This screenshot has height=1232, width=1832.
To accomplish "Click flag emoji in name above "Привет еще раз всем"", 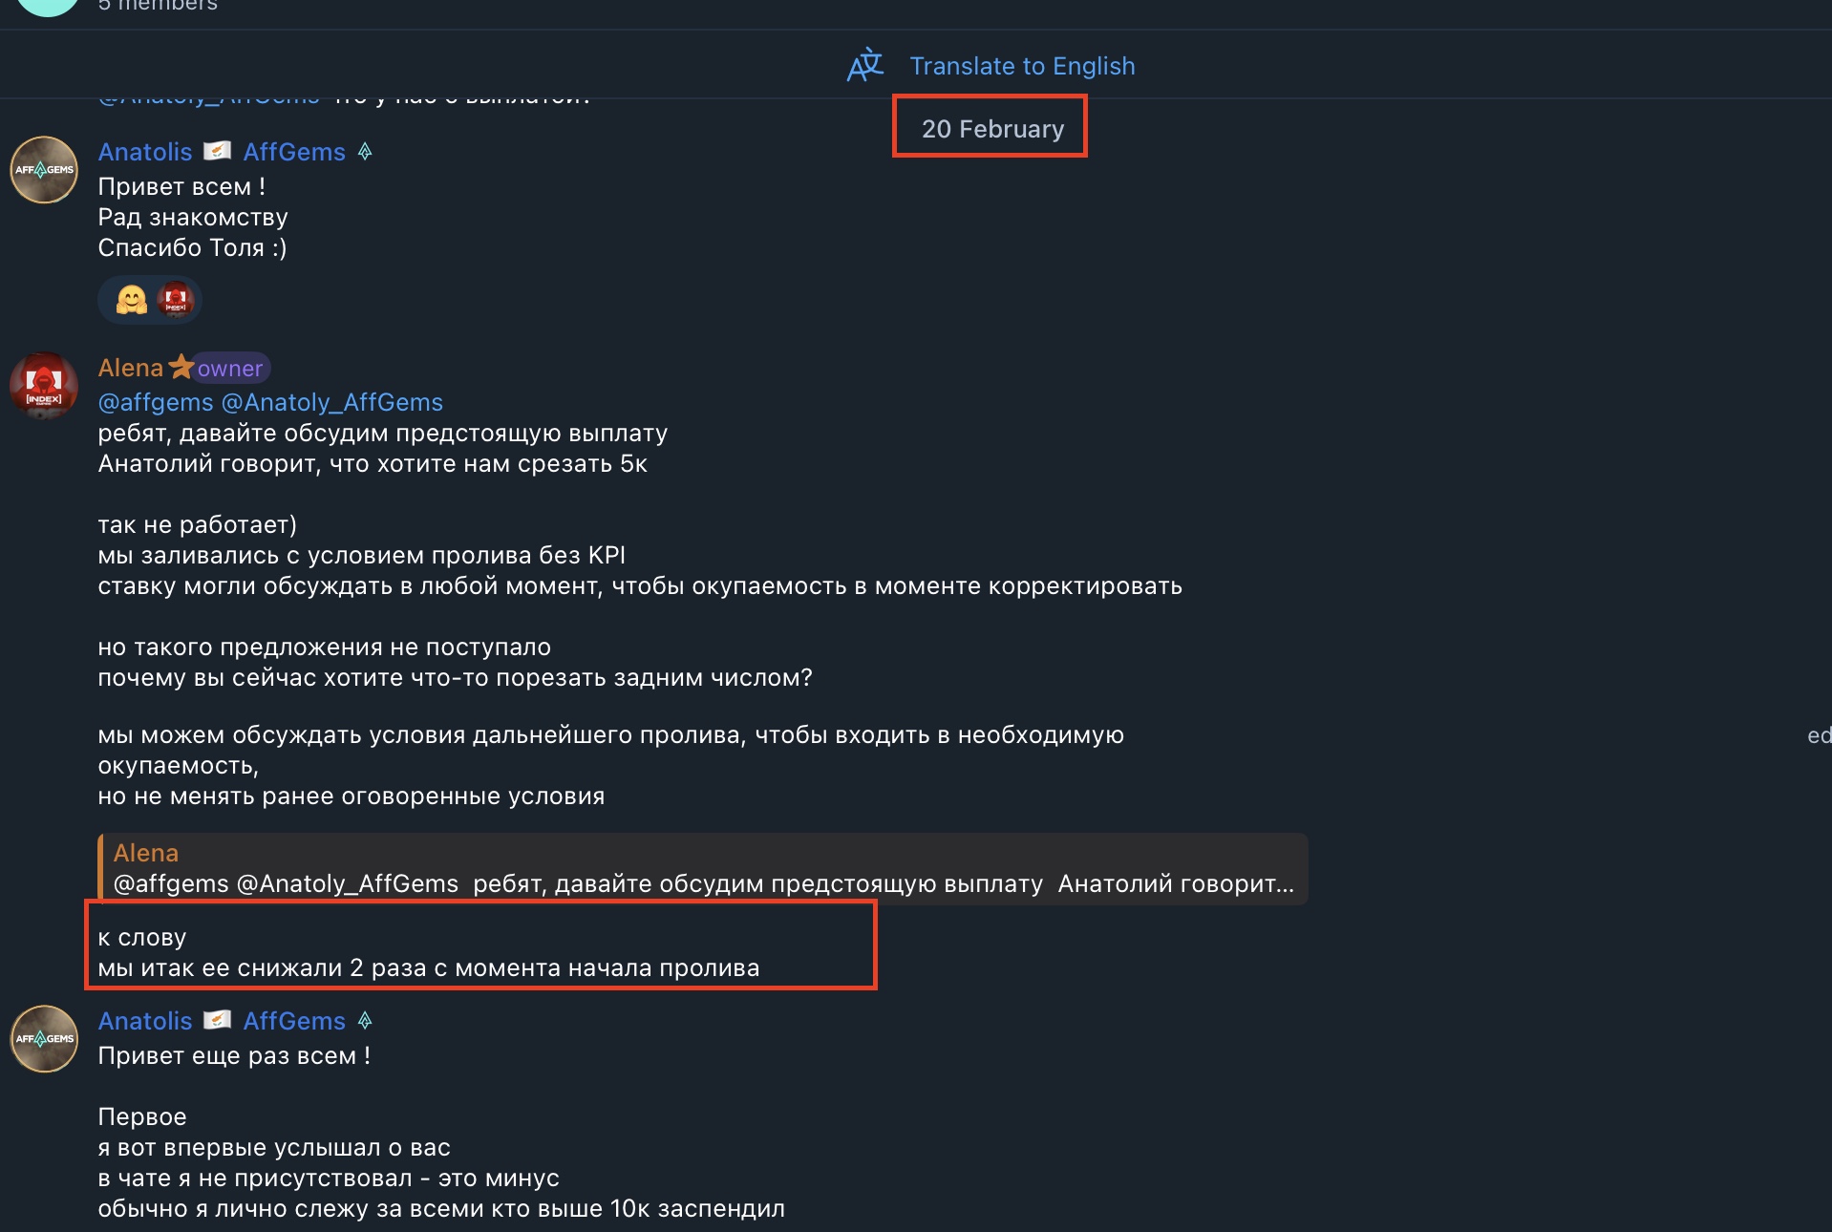I will click(x=218, y=1021).
